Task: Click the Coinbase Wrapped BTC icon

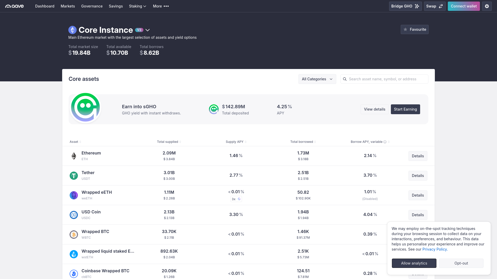Action: point(74,274)
